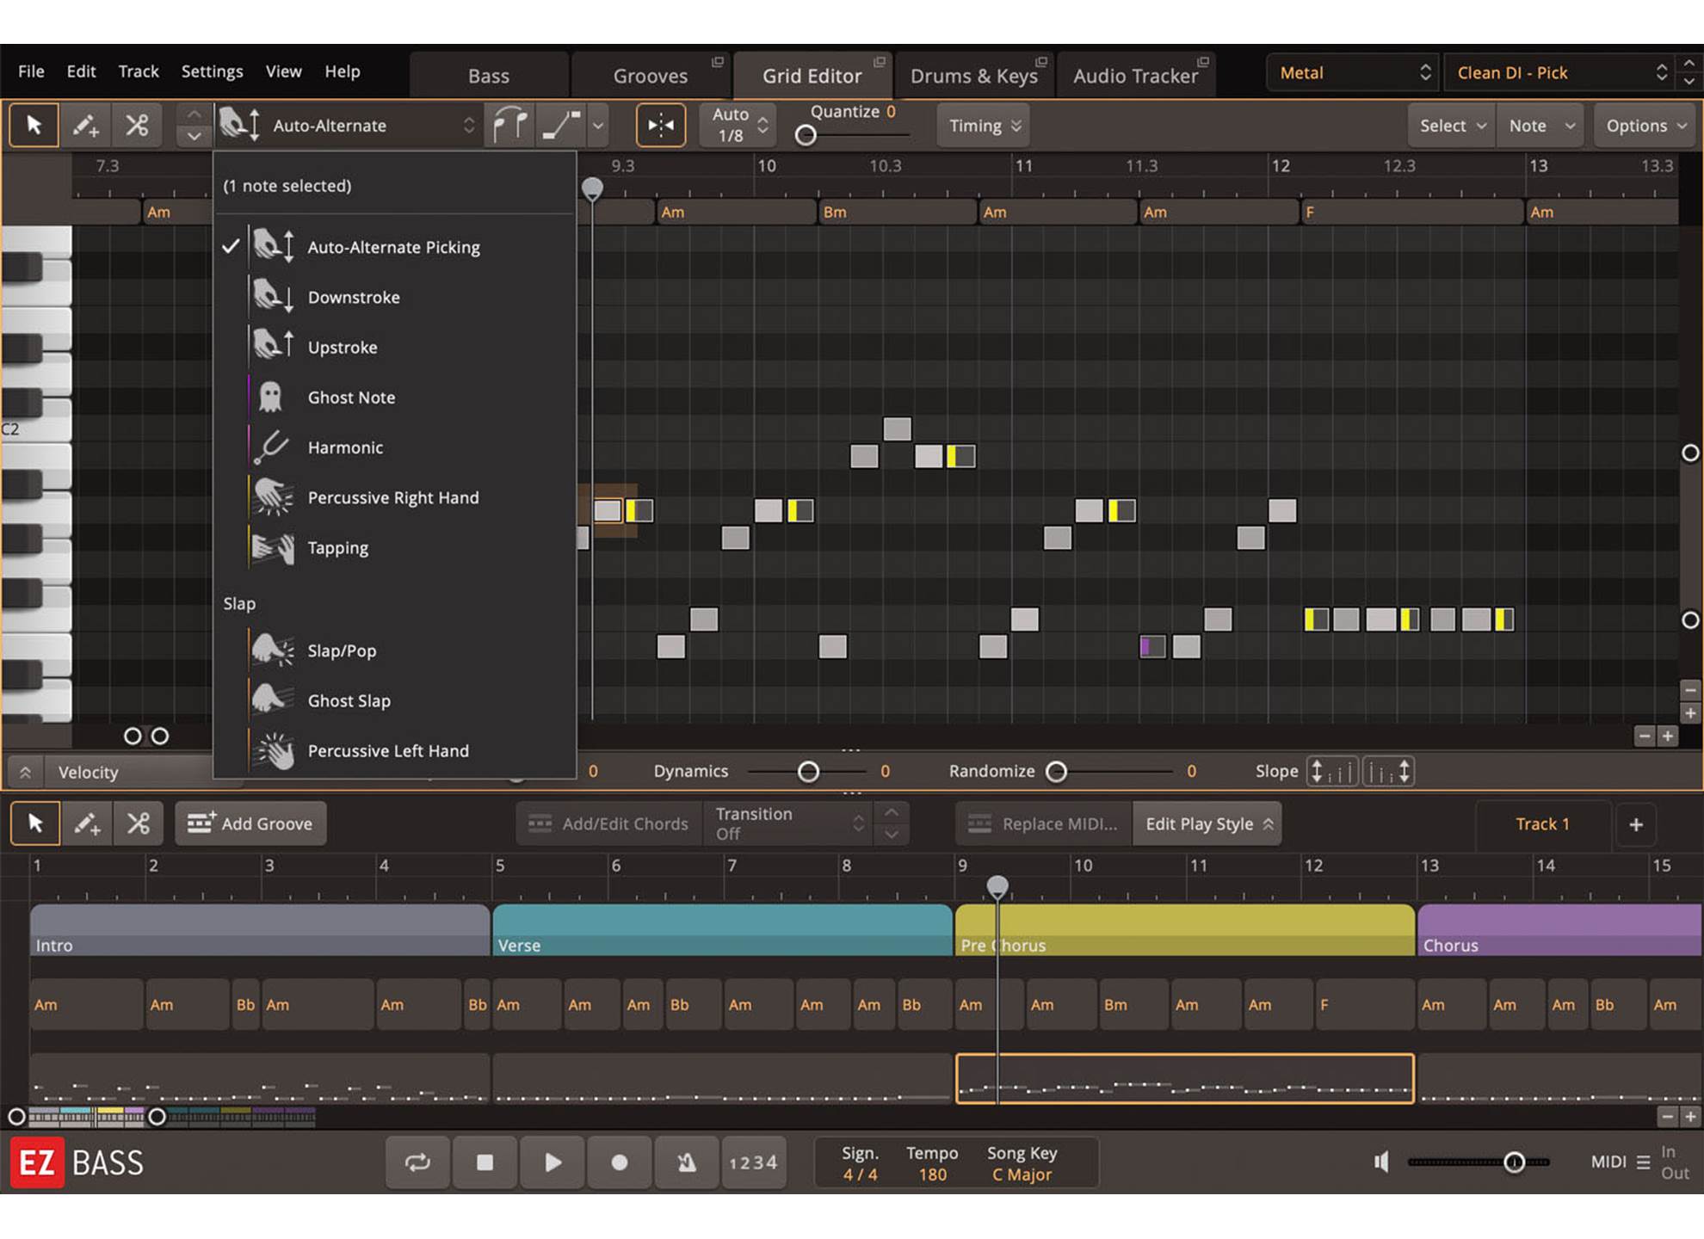This screenshot has height=1239, width=1704.
Task: Open the Select dropdown menu
Action: (x=1451, y=126)
